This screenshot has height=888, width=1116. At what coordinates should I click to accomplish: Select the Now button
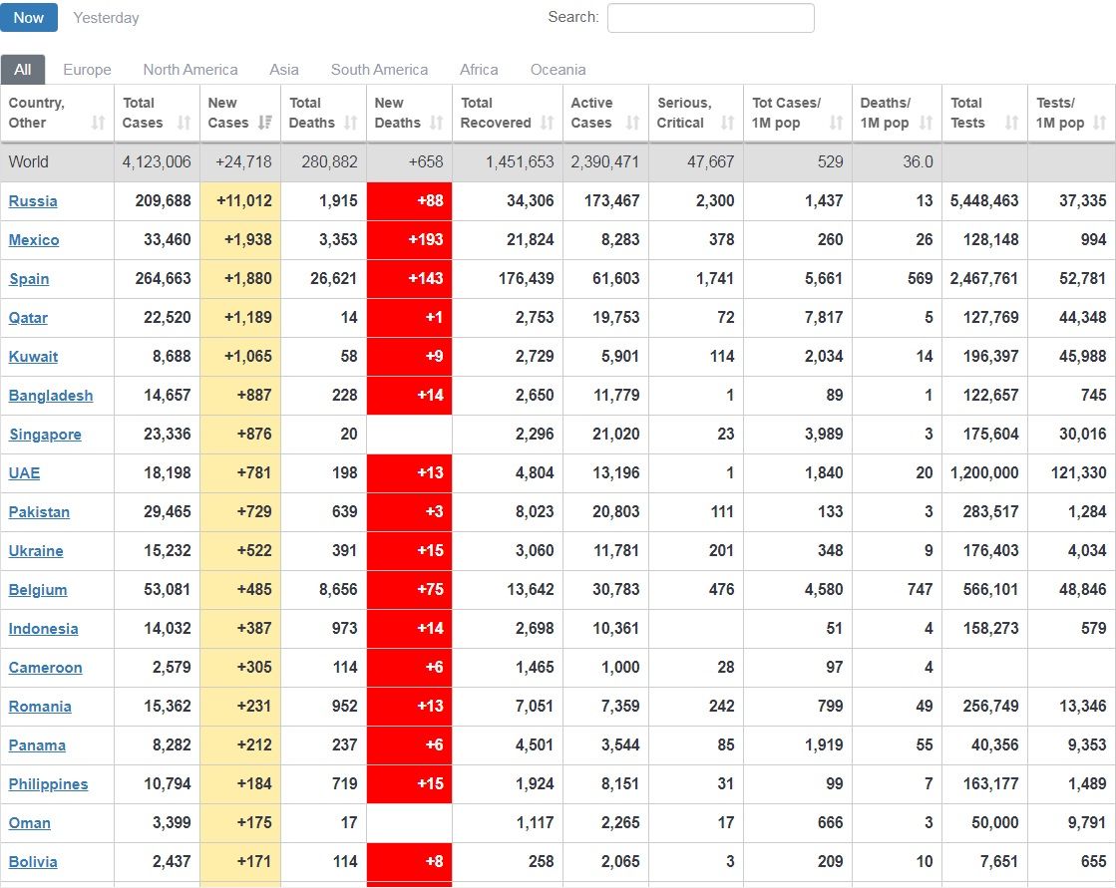click(x=29, y=18)
